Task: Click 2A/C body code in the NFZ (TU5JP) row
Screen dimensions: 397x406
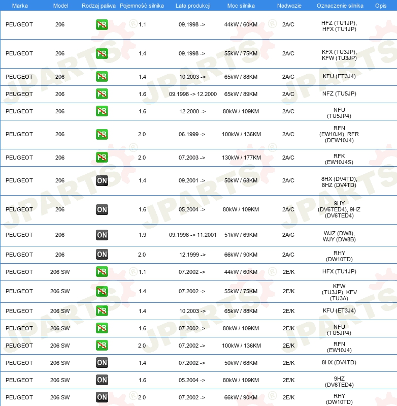Action: [288, 94]
